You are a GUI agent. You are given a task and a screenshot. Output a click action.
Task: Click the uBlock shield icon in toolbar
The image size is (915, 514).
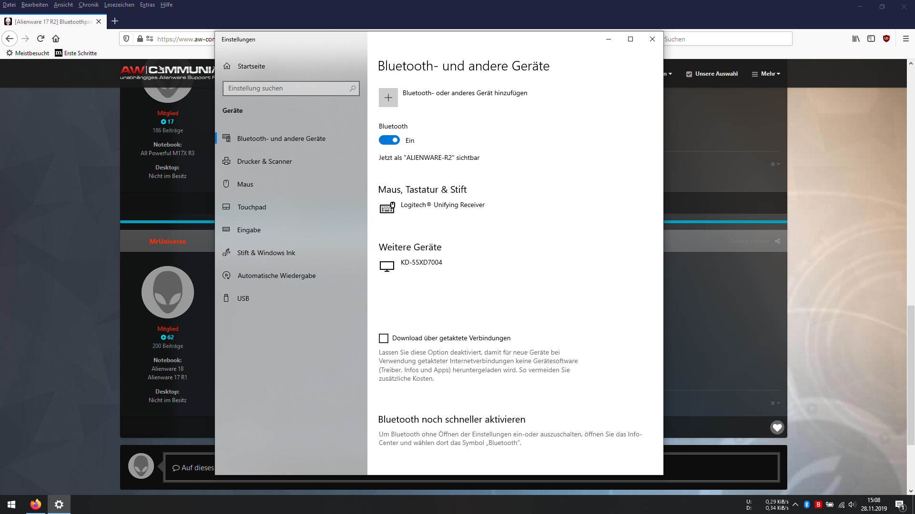886,39
